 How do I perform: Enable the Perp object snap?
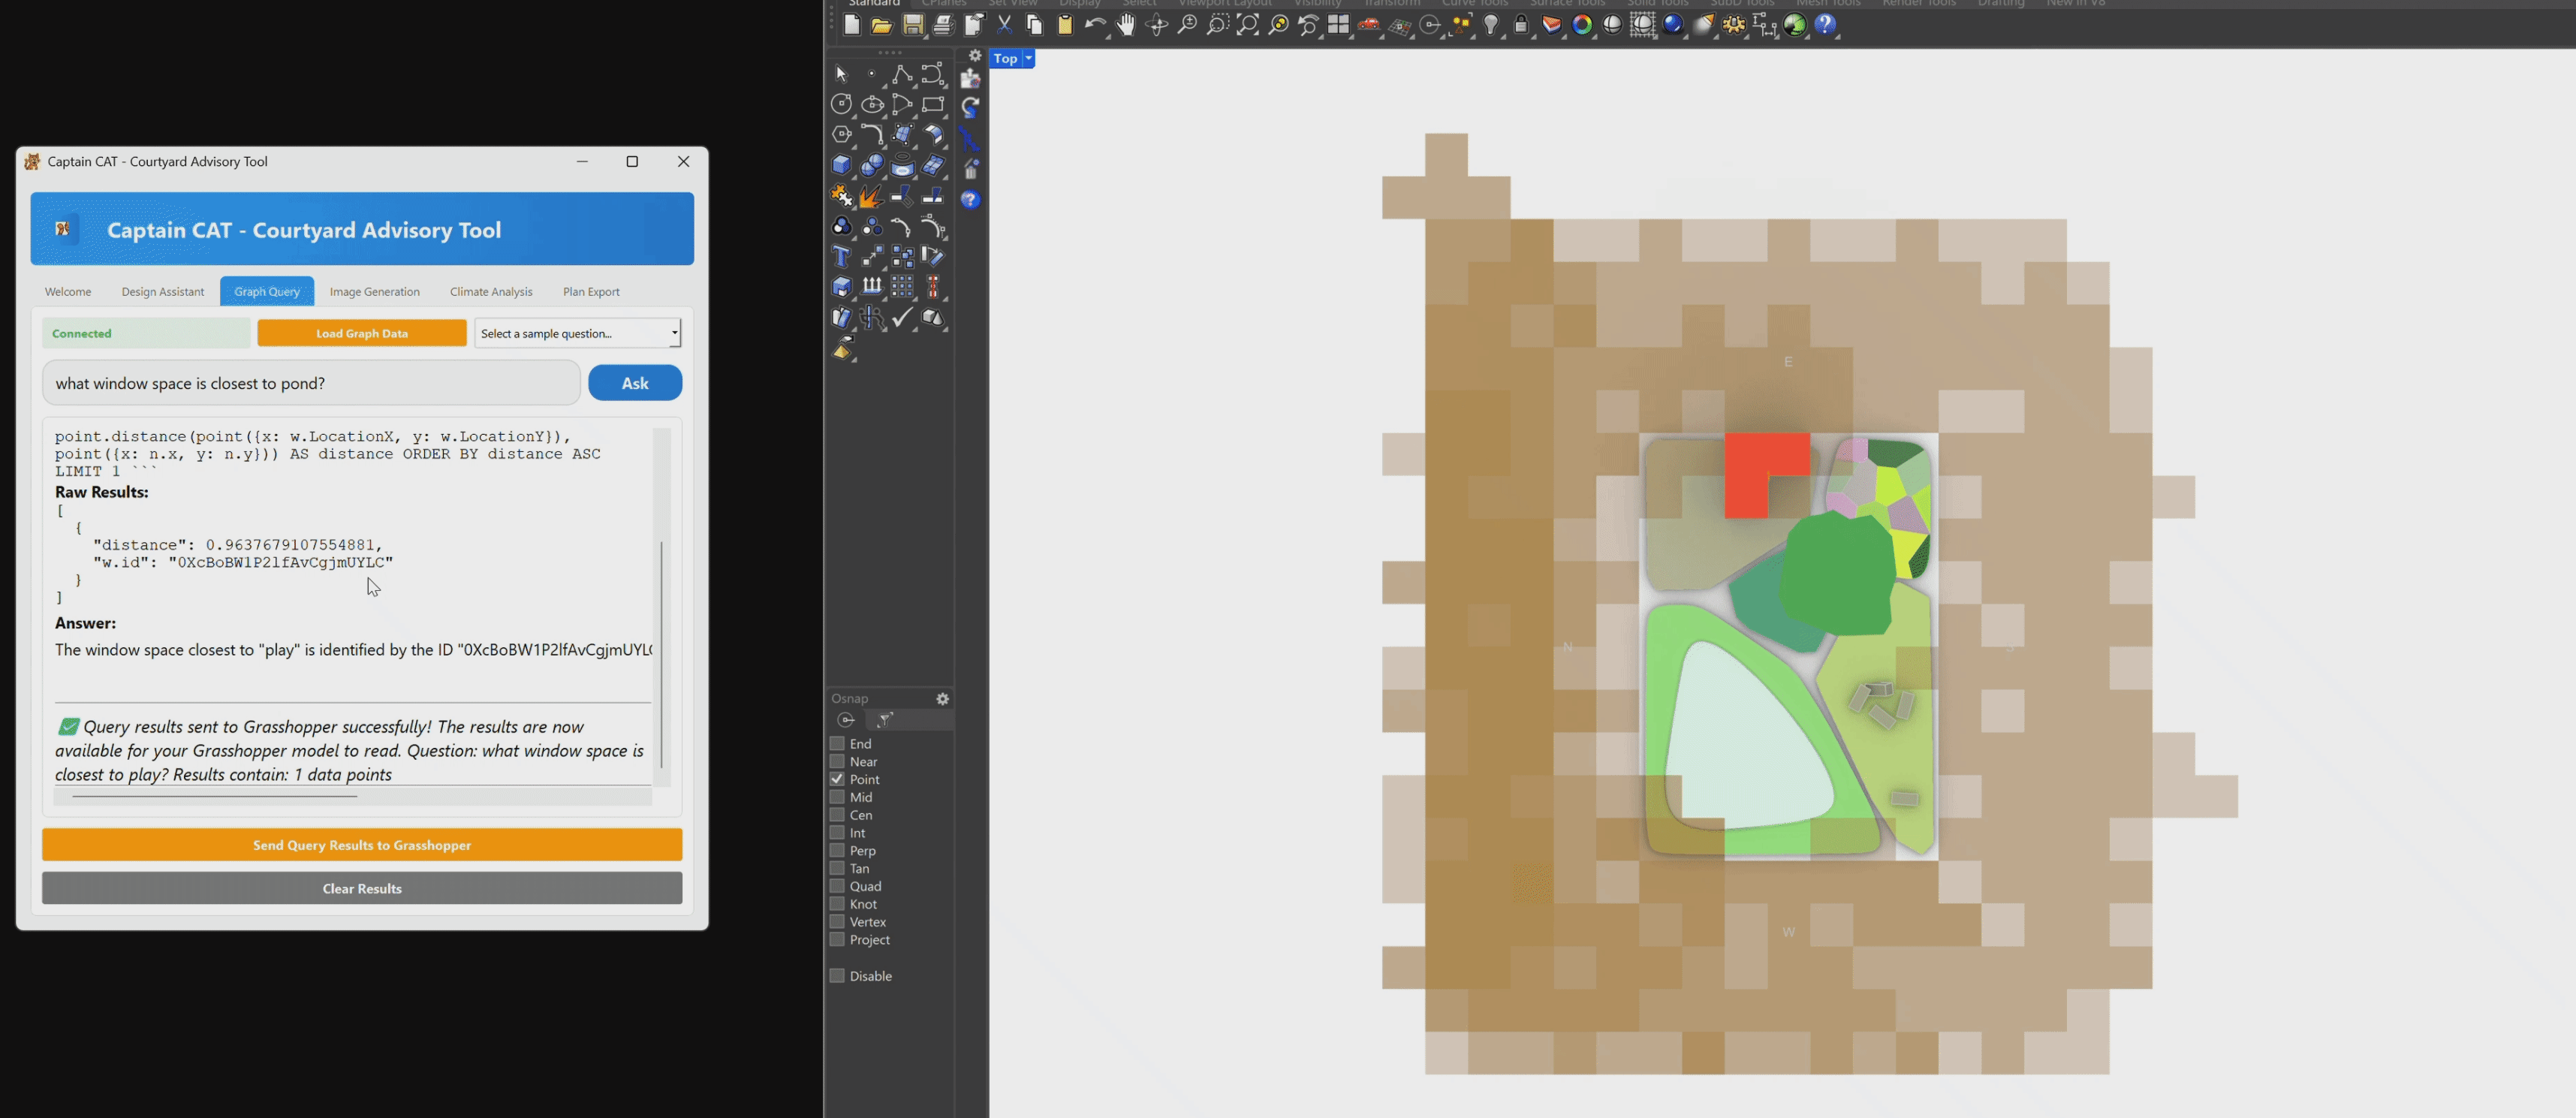[x=837, y=850]
